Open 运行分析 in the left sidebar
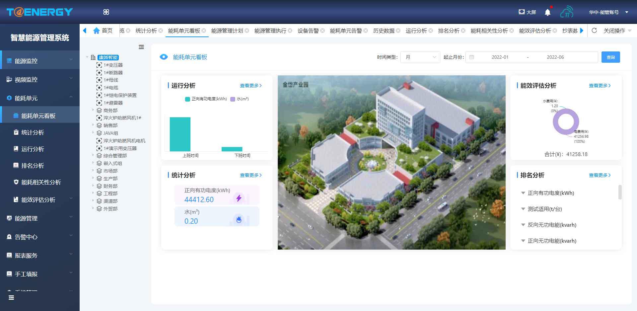Image resolution: width=637 pixels, height=311 pixels. [33, 149]
